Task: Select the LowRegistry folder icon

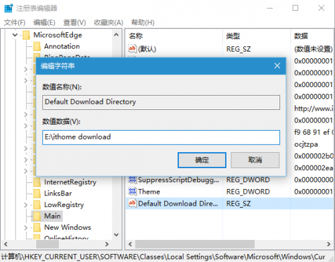Action: [37, 205]
